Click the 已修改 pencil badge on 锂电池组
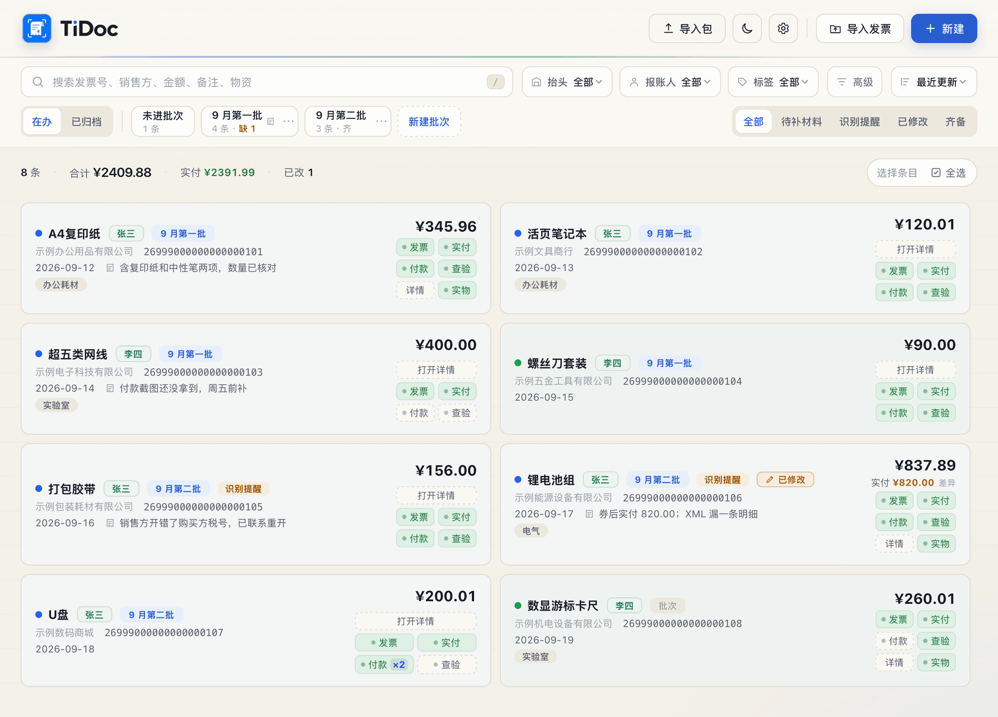The image size is (998, 717). point(785,480)
